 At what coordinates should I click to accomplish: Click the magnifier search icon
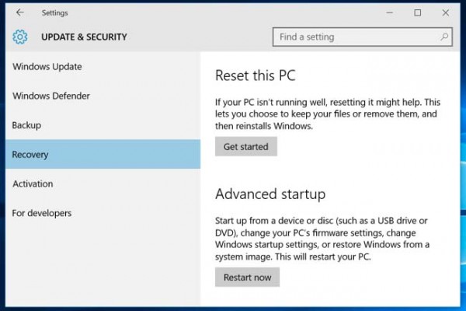(444, 37)
